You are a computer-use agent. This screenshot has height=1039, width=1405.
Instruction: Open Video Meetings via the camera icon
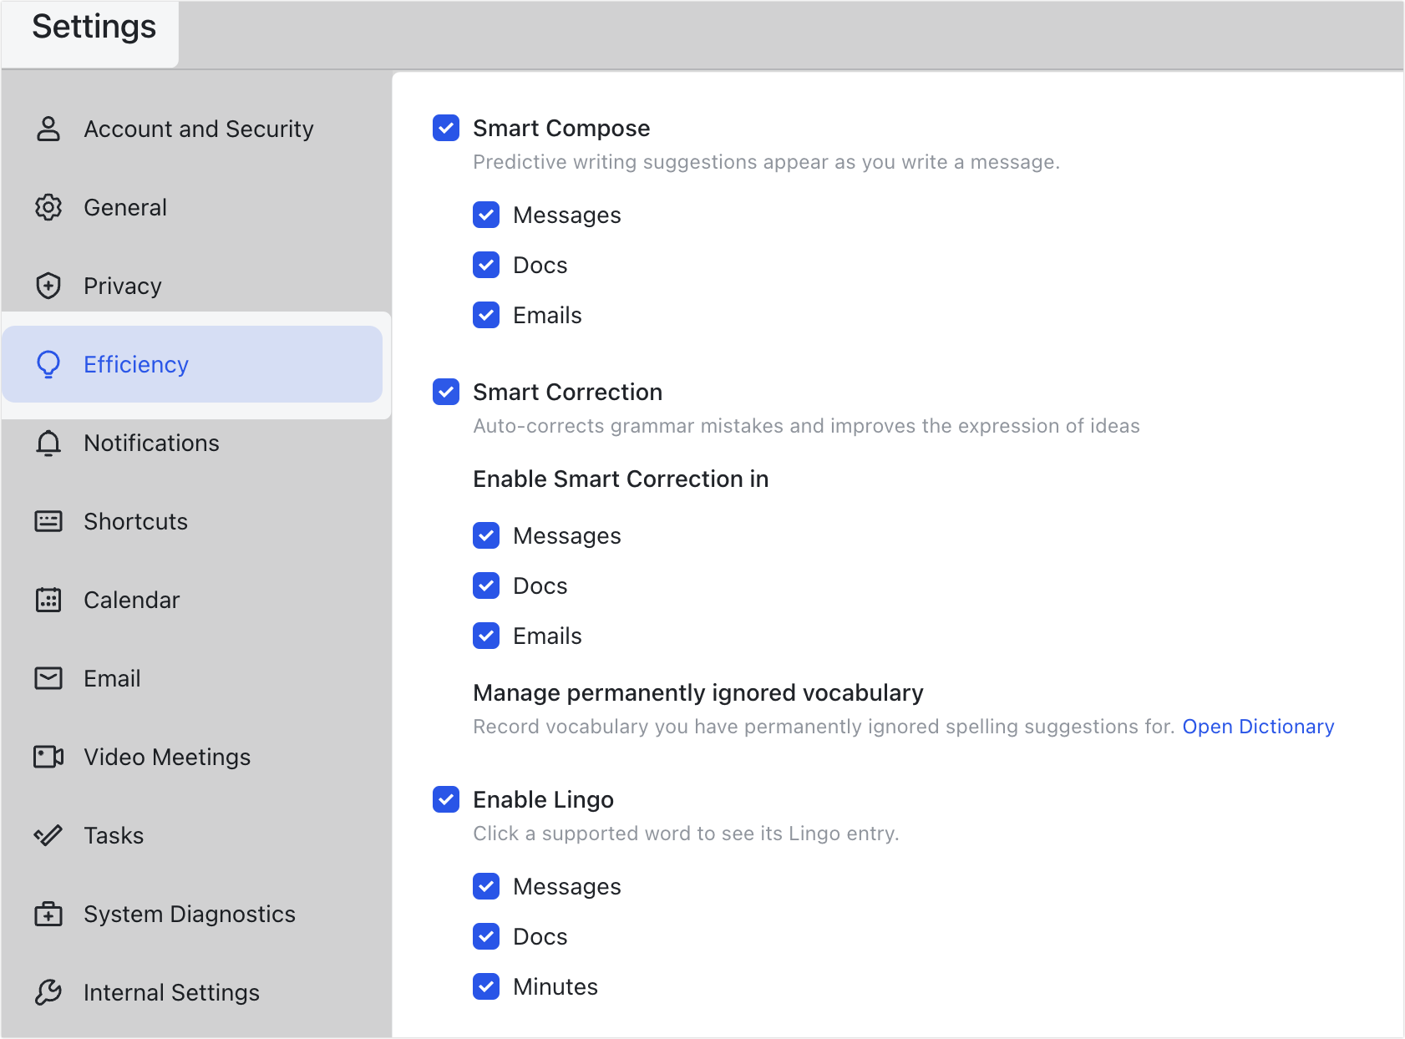[x=48, y=757]
